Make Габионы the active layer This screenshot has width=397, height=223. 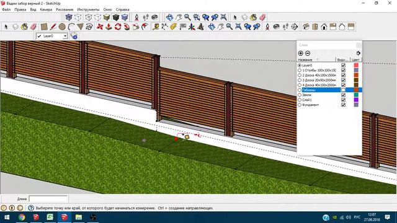300,90
